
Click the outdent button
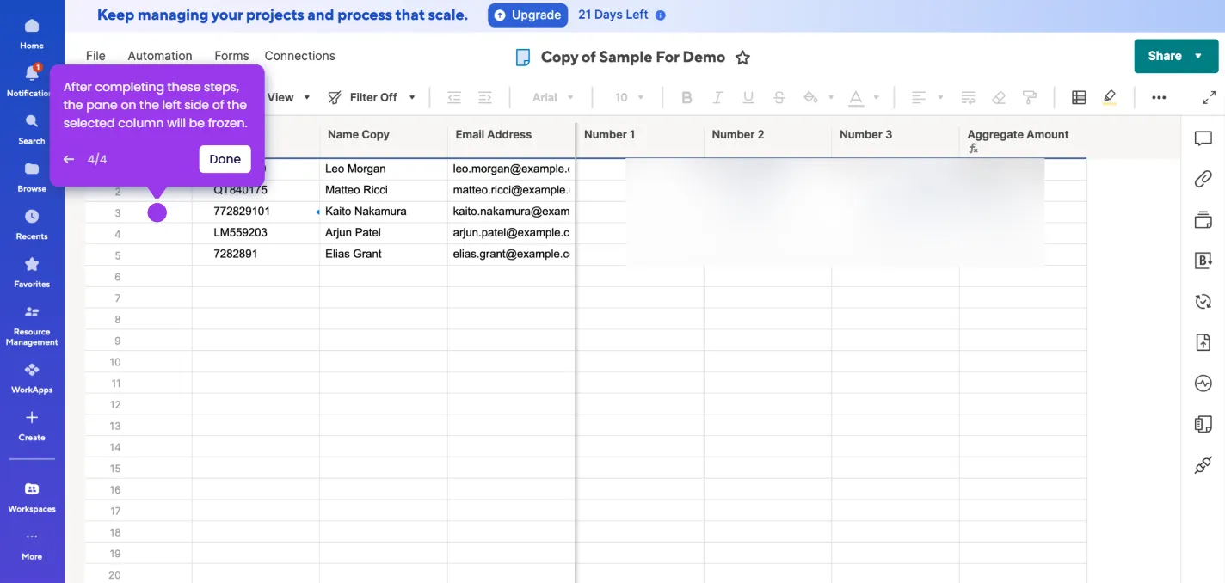[454, 97]
